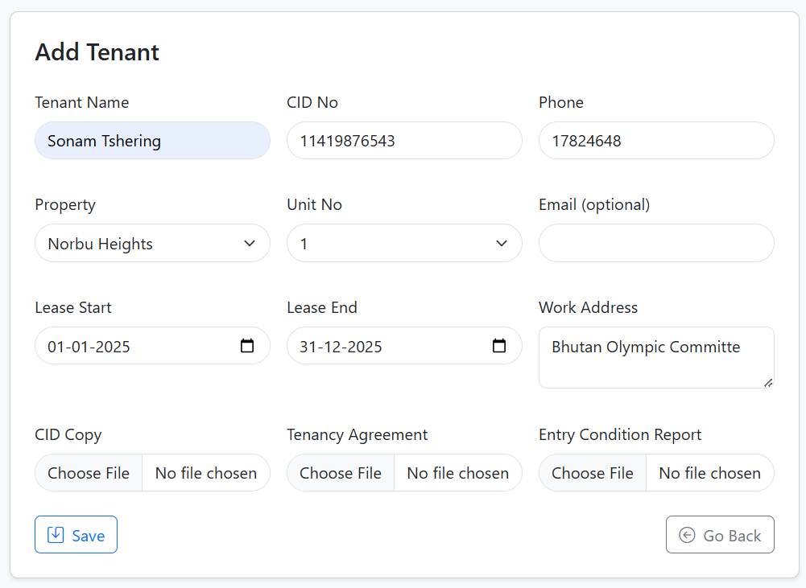
Task: Click the CID Copy 'No file chosen' text
Action: tap(205, 473)
